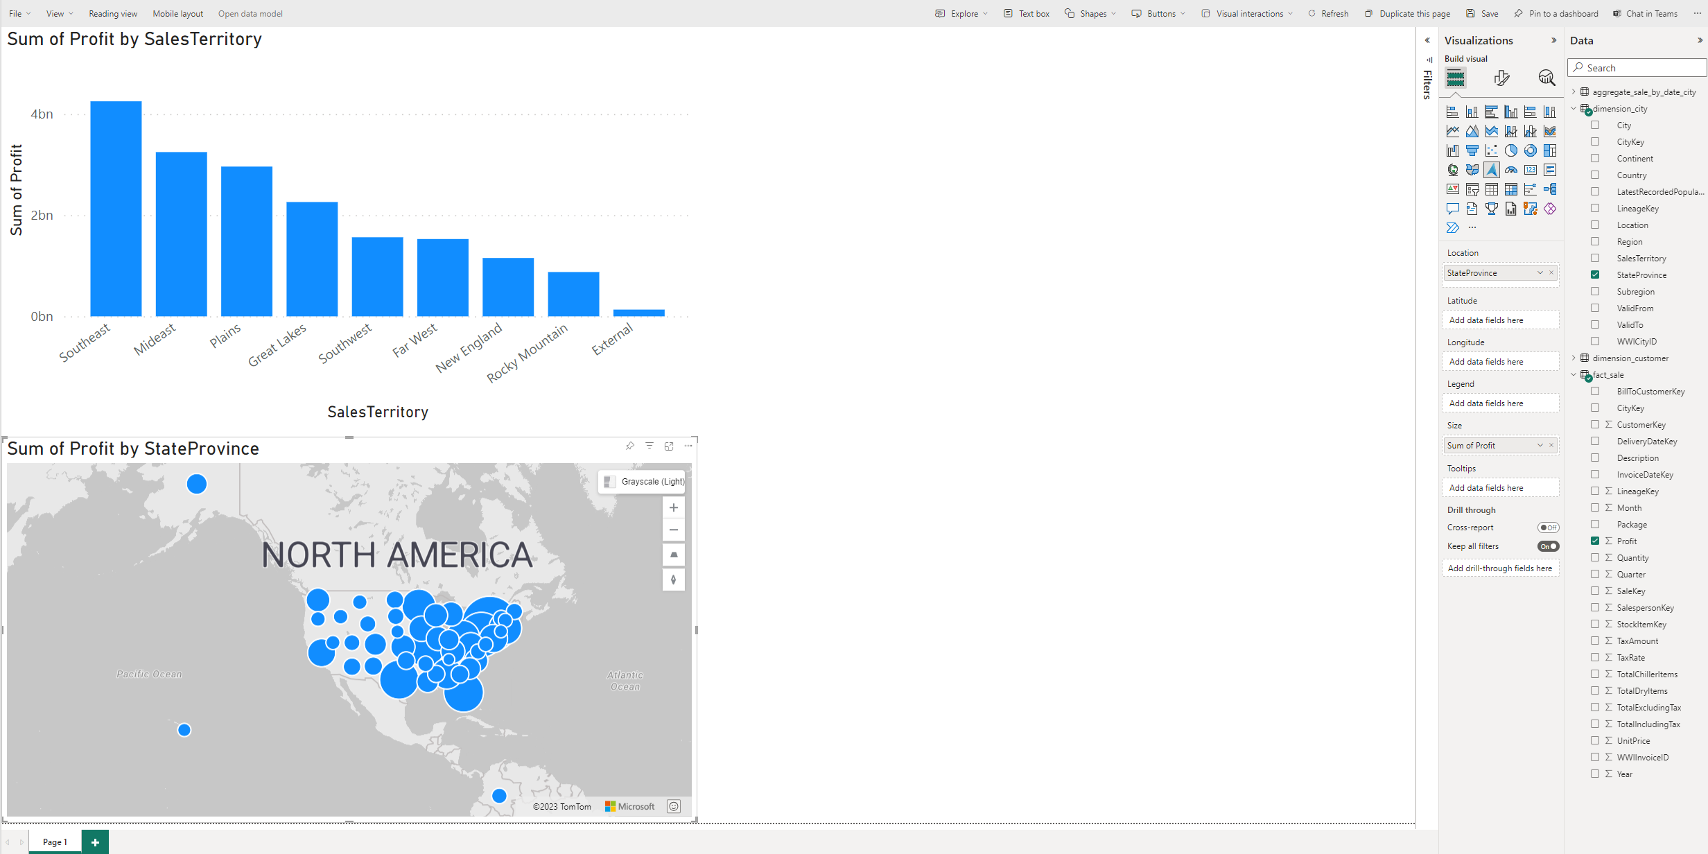
Task: Toggle Cross-report drill through switch
Action: [1547, 528]
